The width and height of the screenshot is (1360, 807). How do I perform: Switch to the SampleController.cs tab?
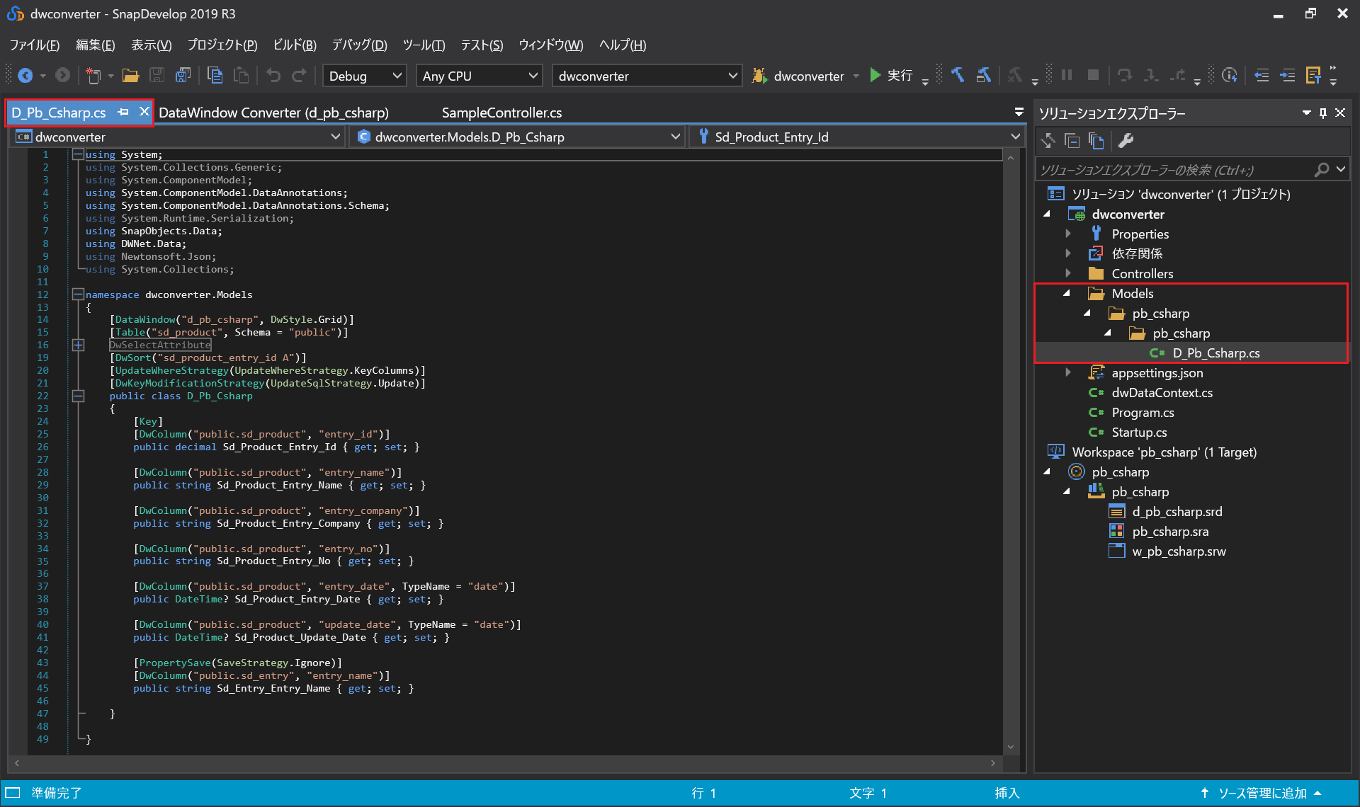[501, 113]
